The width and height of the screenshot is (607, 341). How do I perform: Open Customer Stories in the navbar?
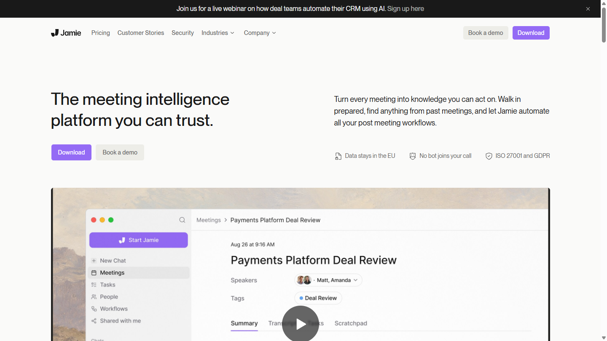point(141,33)
